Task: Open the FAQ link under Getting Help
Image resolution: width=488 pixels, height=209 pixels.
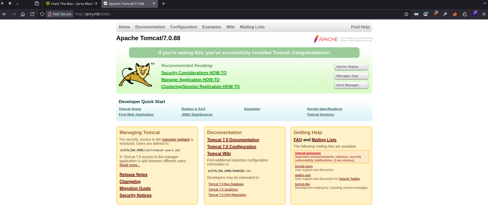Action: pos(298,140)
